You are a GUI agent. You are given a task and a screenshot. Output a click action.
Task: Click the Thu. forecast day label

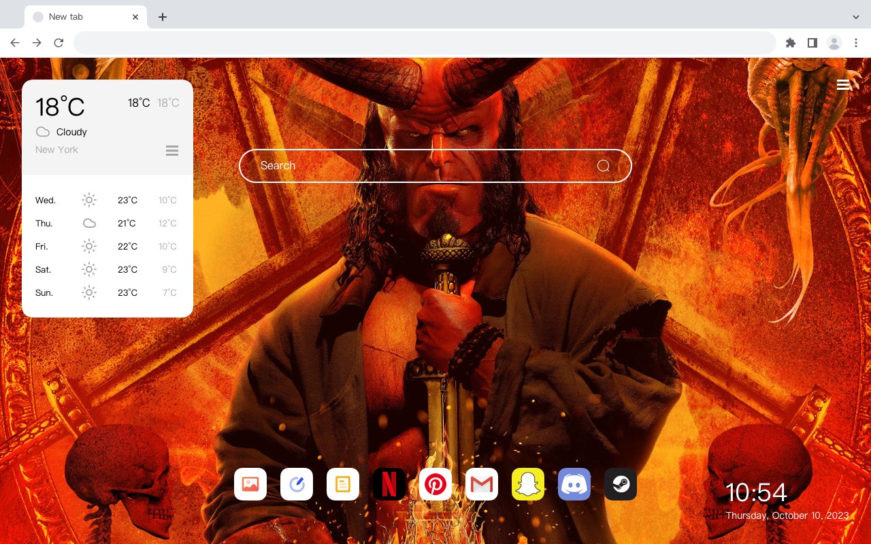pyautogui.click(x=44, y=223)
